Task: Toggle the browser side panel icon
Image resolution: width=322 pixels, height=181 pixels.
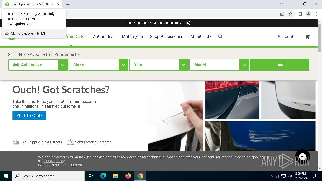Action: pyautogui.click(x=300, y=14)
